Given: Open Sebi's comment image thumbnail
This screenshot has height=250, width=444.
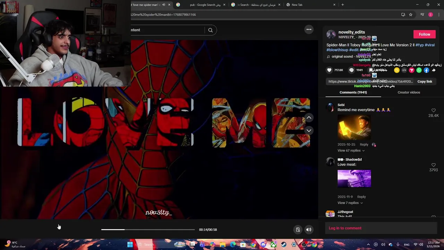Looking at the screenshot, I should [354, 127].
